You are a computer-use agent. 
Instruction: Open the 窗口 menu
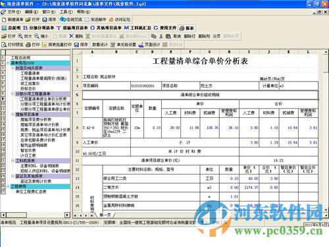49,12
